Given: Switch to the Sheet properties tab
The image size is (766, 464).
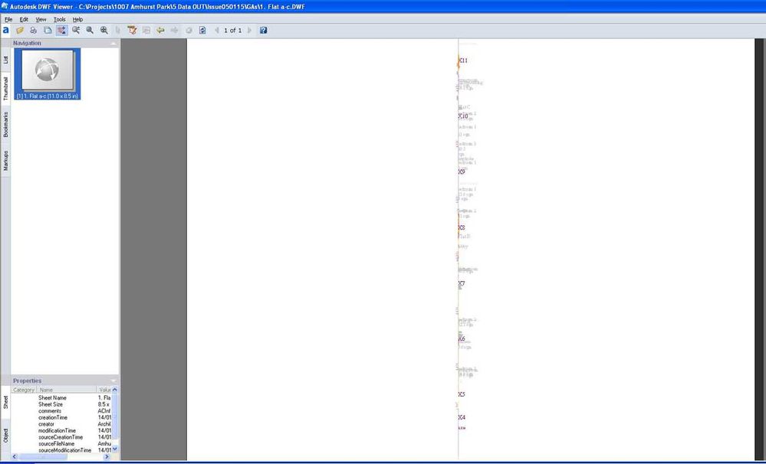Looking at the screenshot, I should tap(5, 403).
